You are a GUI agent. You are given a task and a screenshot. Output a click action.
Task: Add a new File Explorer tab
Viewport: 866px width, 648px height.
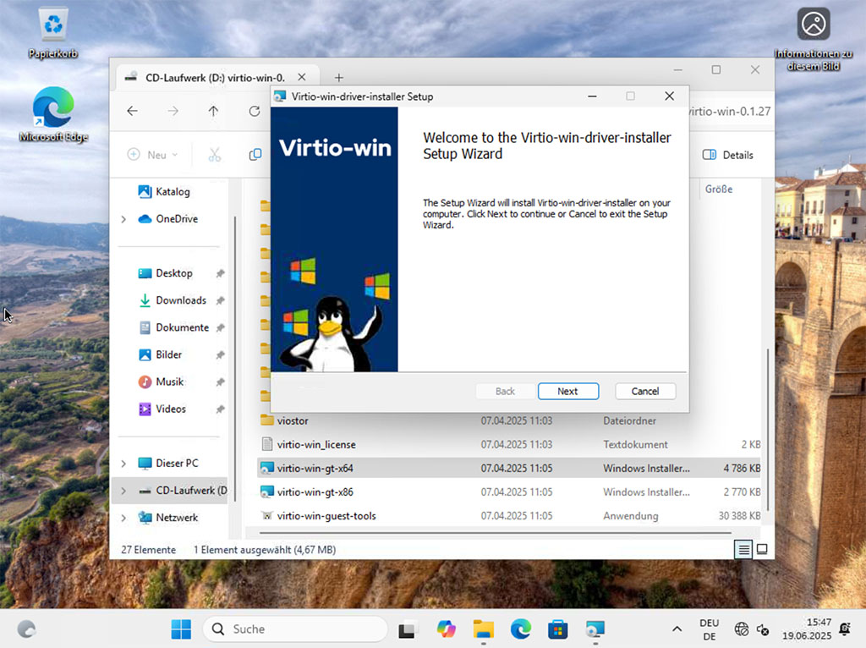338,77
